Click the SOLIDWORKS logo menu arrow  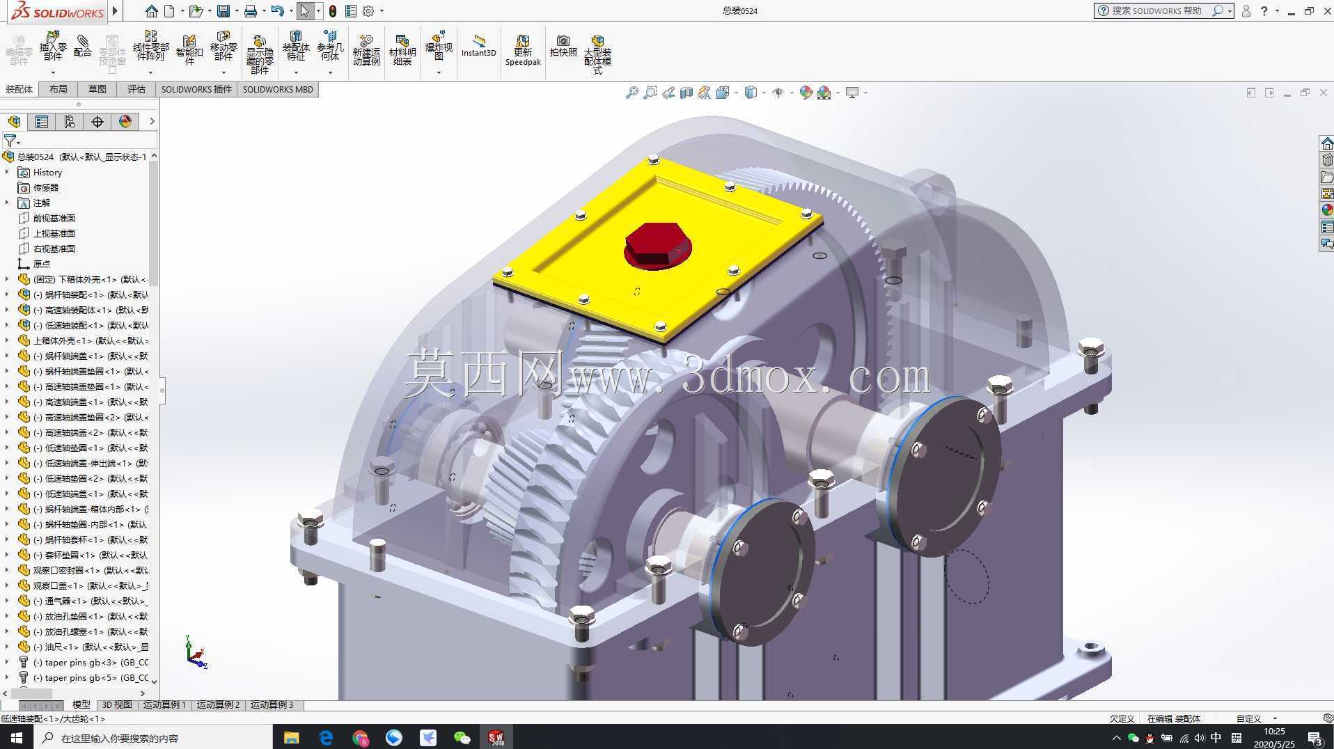116,11
